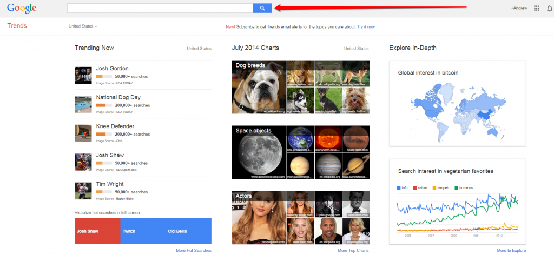Click the Saturn image in Space objects
554x255 pixels.
356,166
